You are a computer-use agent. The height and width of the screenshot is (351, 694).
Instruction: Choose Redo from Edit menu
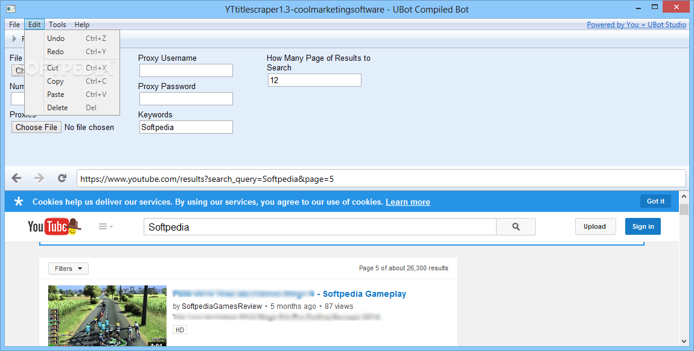[72, 52]
